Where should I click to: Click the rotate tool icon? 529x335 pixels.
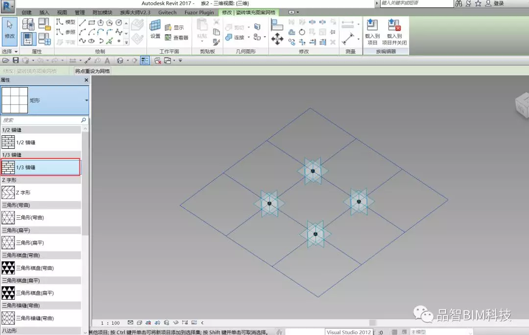302,32
